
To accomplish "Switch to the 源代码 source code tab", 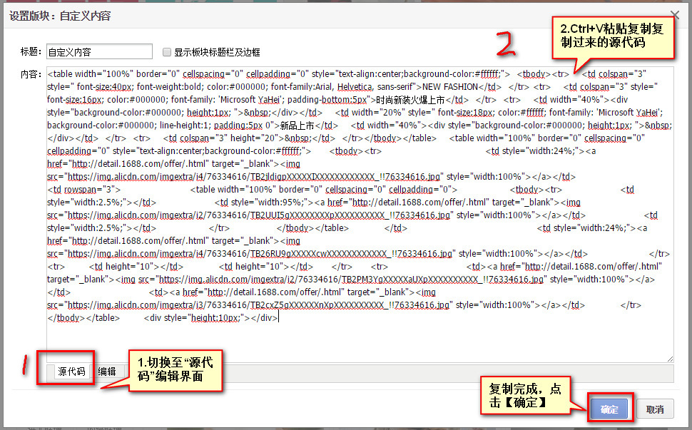I will pos(71,372).
